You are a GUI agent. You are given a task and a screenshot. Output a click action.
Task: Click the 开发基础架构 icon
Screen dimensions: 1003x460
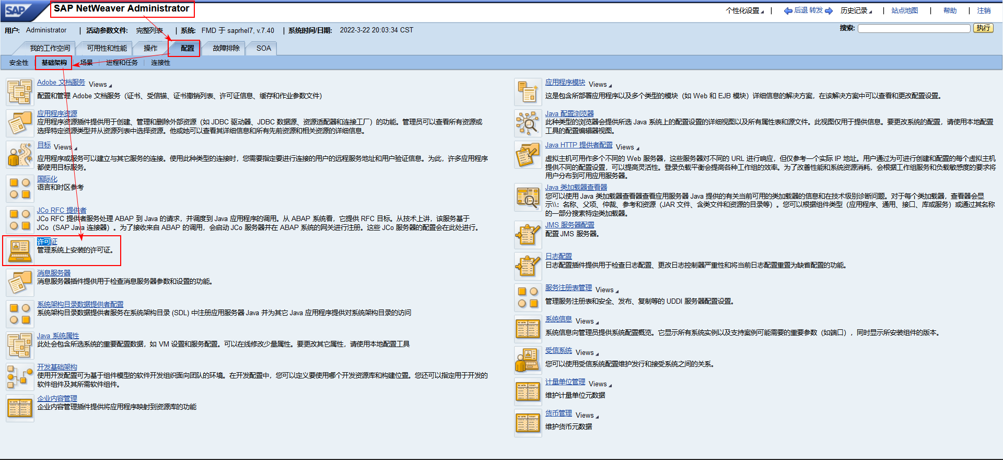pos(20,377)
